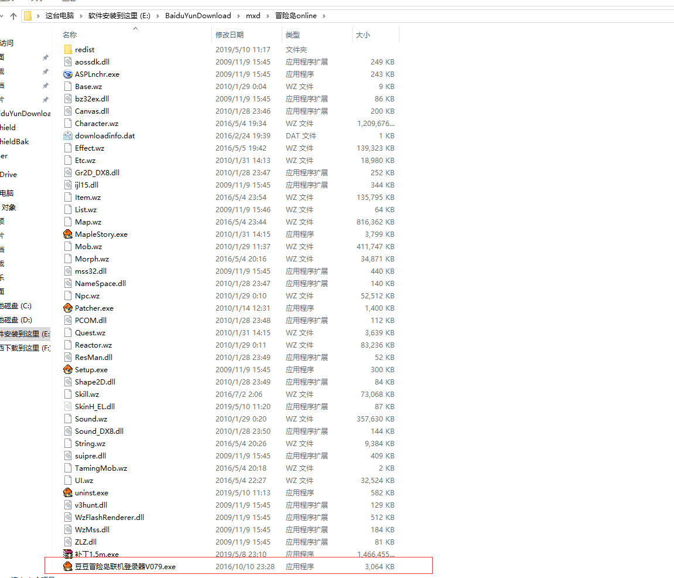The image size is (674, 578).
Task: Select WzMss.dll file name
Action: pos(92,530)
